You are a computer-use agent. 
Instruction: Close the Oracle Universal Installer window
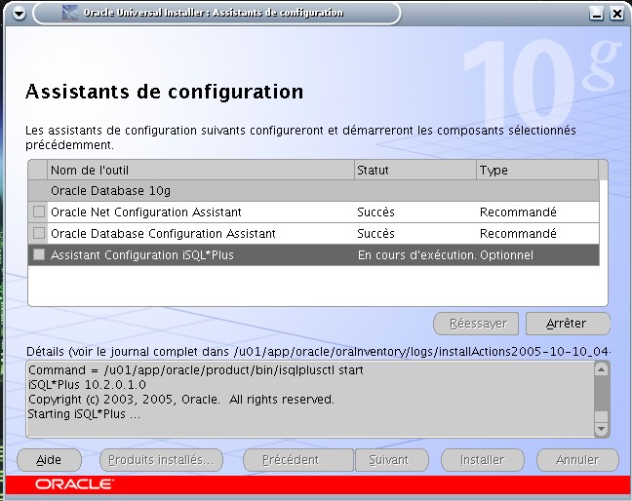616,14
